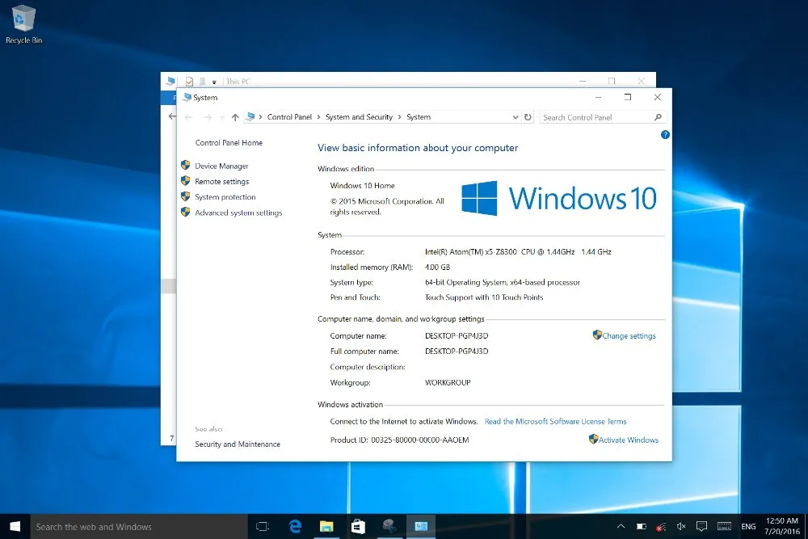Select Control Panel in breadcrumb path
This screenshot has height=539, width=808.
coord(289,117)
